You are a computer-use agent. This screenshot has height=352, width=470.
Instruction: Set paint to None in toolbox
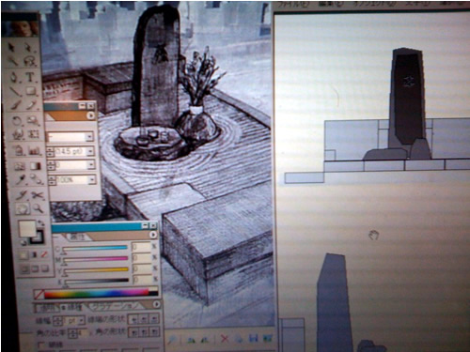tap(44, 254)
